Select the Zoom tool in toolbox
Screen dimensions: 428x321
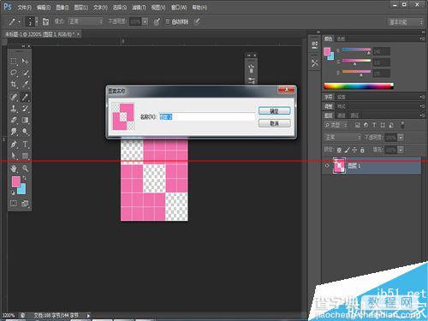26,169
